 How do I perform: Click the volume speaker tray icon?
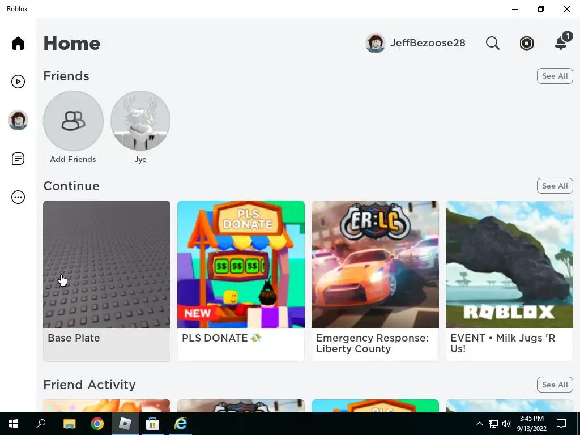tap(506, 424)
